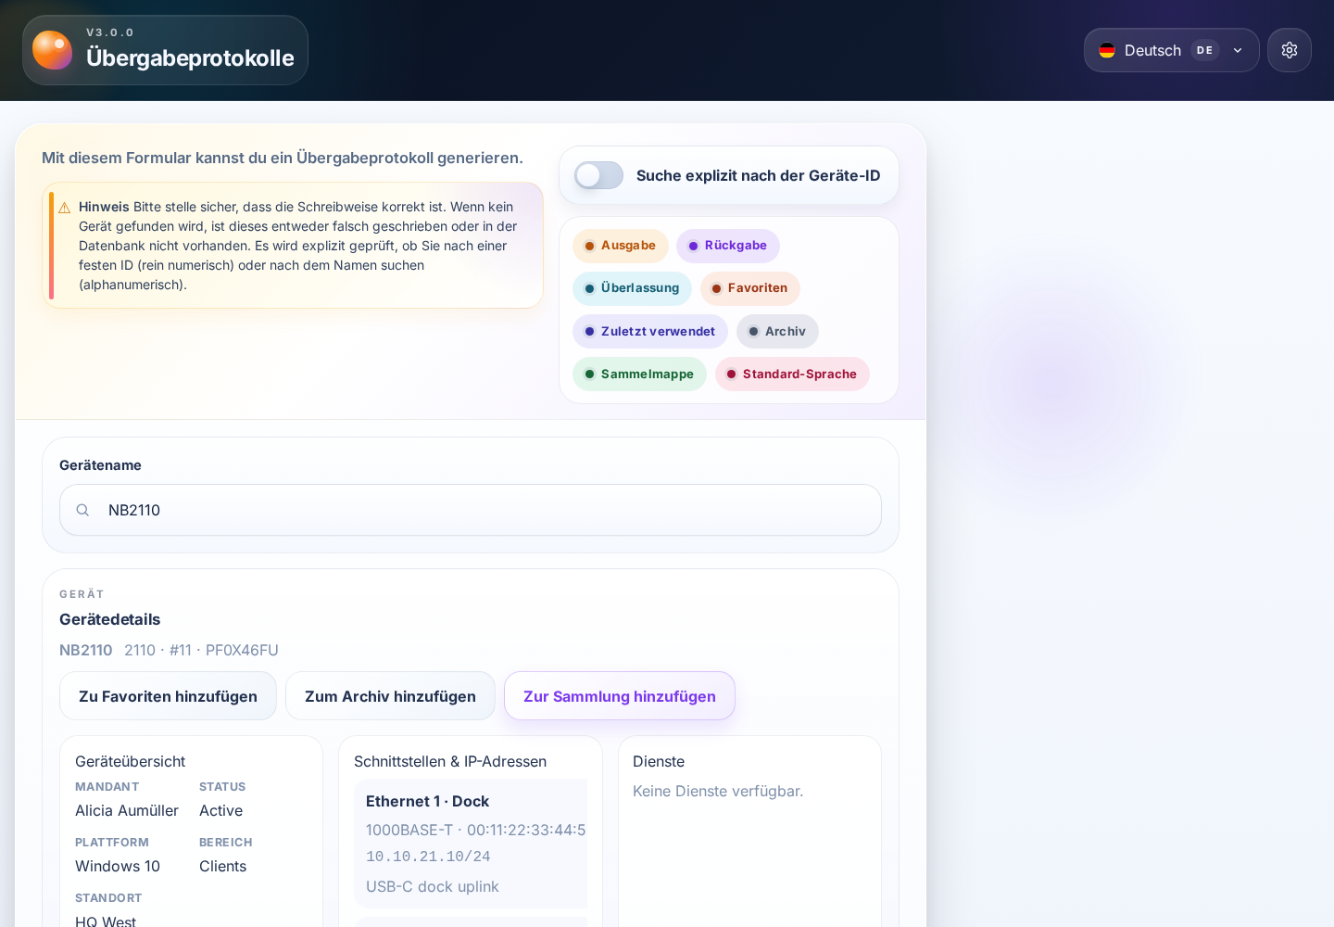Click the 'Schnittstellen & IP-Adressen' heading

coord(450,761)
